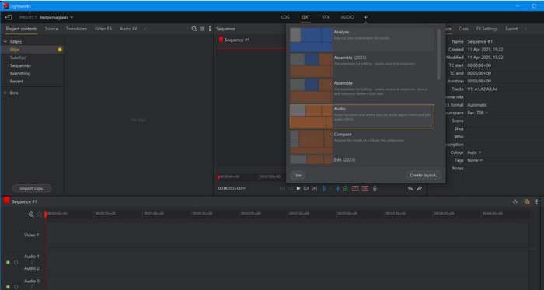Mark the in point in sequence viewer
544x290 pixels.
tap(324, 188)
